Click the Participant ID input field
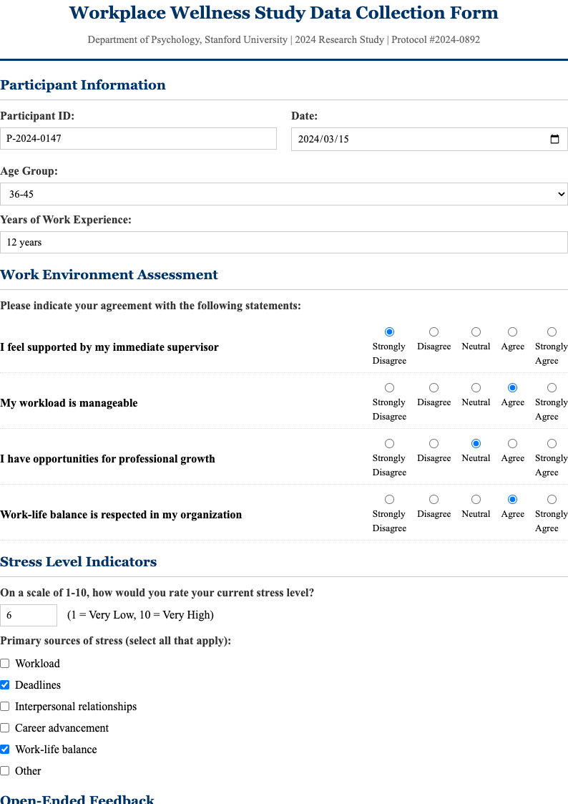 (139, 138)
